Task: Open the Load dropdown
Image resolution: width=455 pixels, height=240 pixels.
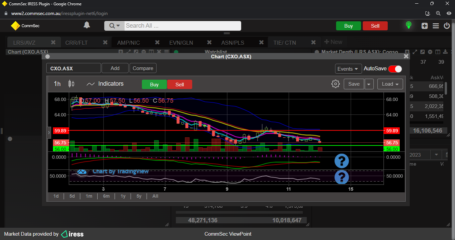Action: (390, 84)
